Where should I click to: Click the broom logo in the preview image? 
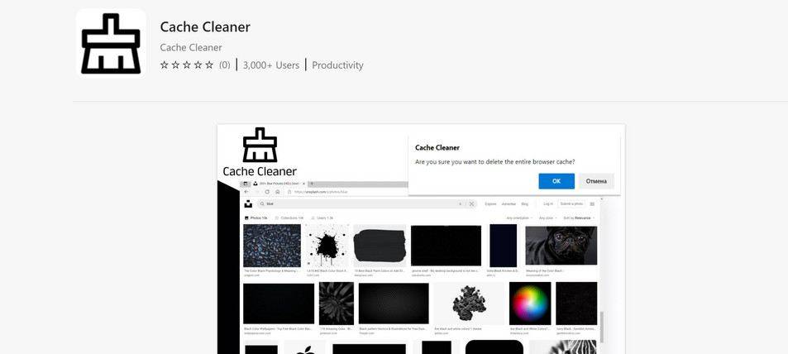[x=260, y=145]
